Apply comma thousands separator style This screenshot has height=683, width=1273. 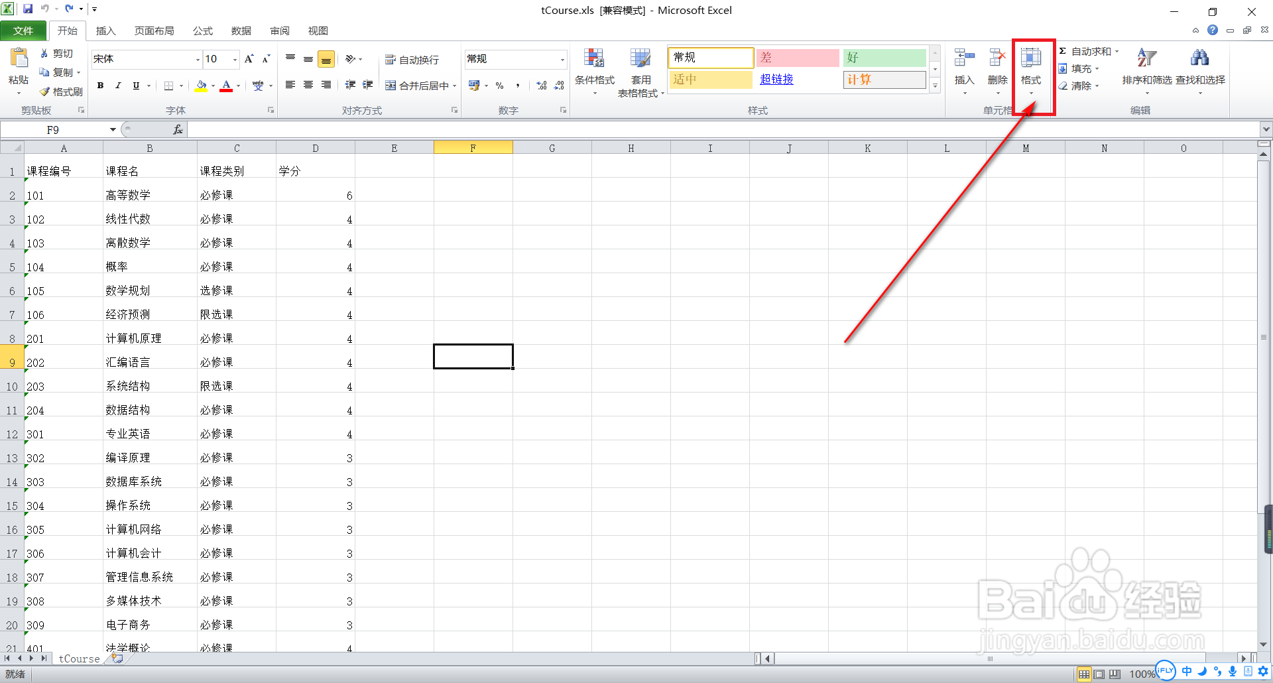517,86
